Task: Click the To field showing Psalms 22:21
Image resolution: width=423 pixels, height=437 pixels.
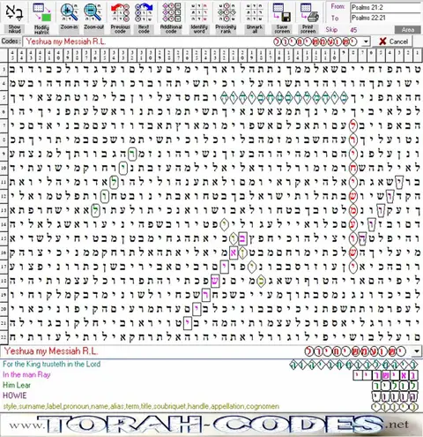Action: [386, 18]
